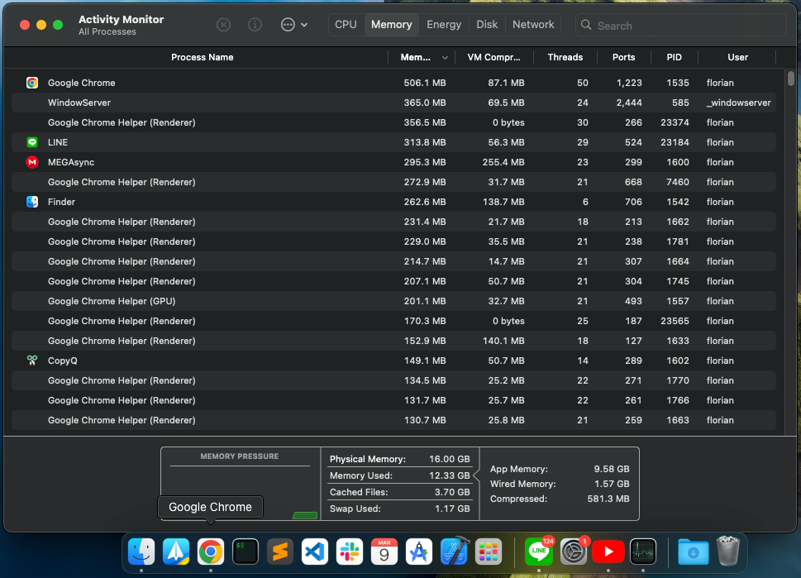Open Launchpad from the Dock
Viewport: 801px width, 578px height.
(489, 551)
